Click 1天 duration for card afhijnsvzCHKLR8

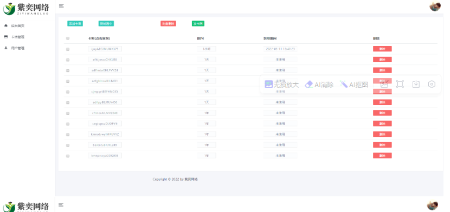[207, 59]
